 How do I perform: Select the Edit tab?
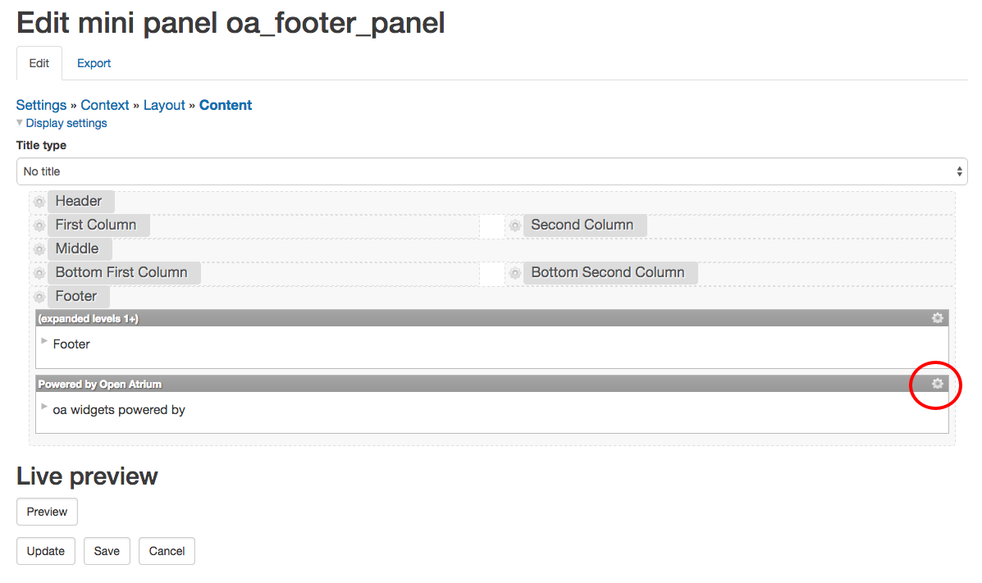click(x=39, y=62)
